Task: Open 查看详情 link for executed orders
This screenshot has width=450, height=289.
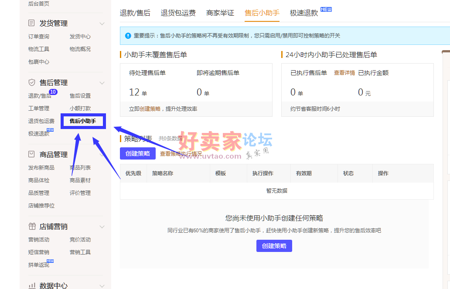Action: pos(344,73)
